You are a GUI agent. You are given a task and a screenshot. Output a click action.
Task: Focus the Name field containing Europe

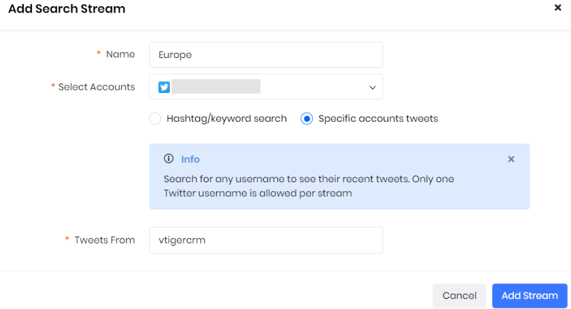(x=266, y=55)
